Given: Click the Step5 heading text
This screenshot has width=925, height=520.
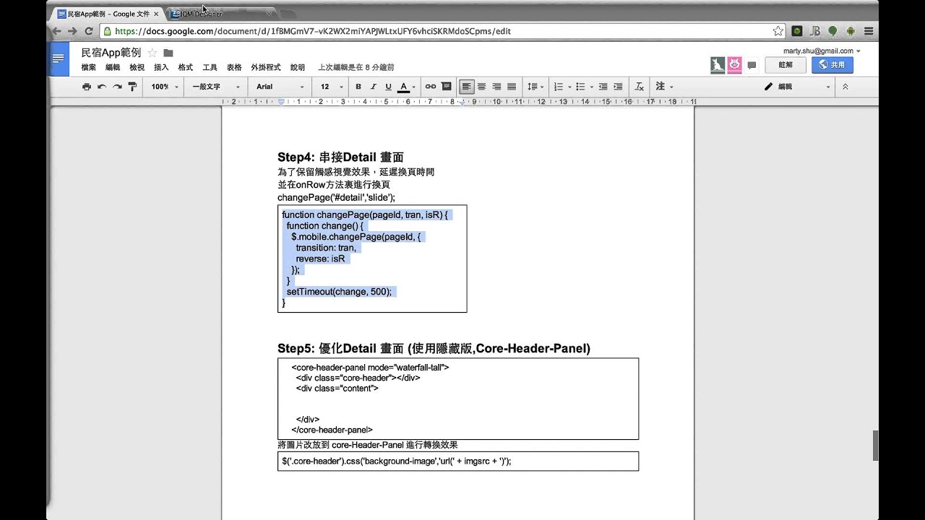Looking at the screenshot, I should (434, 348).
